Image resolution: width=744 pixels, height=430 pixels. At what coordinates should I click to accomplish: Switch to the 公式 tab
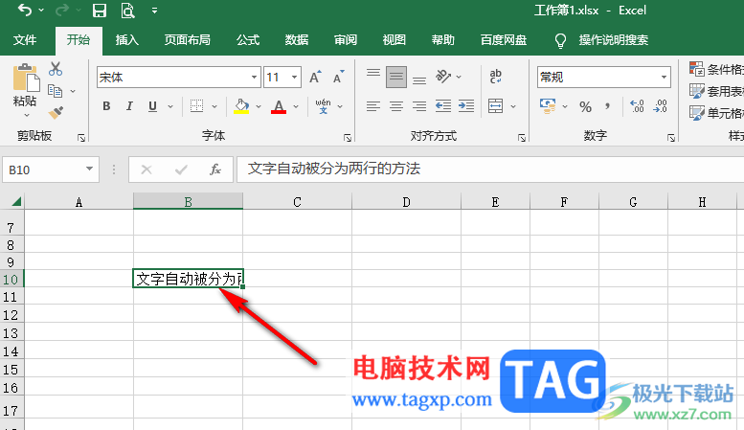coord(248,40)
